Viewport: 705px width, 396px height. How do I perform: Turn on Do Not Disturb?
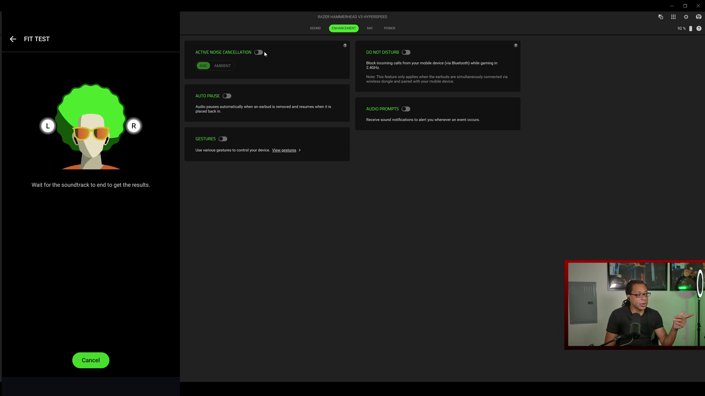[406, 52]
